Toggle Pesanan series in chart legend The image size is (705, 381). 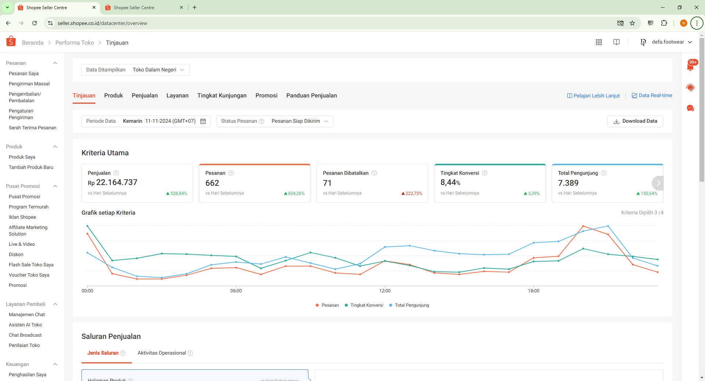[327, 305]
